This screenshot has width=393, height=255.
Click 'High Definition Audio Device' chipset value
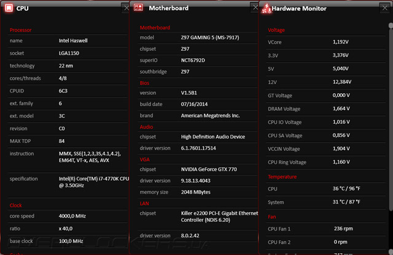point(213,137)
